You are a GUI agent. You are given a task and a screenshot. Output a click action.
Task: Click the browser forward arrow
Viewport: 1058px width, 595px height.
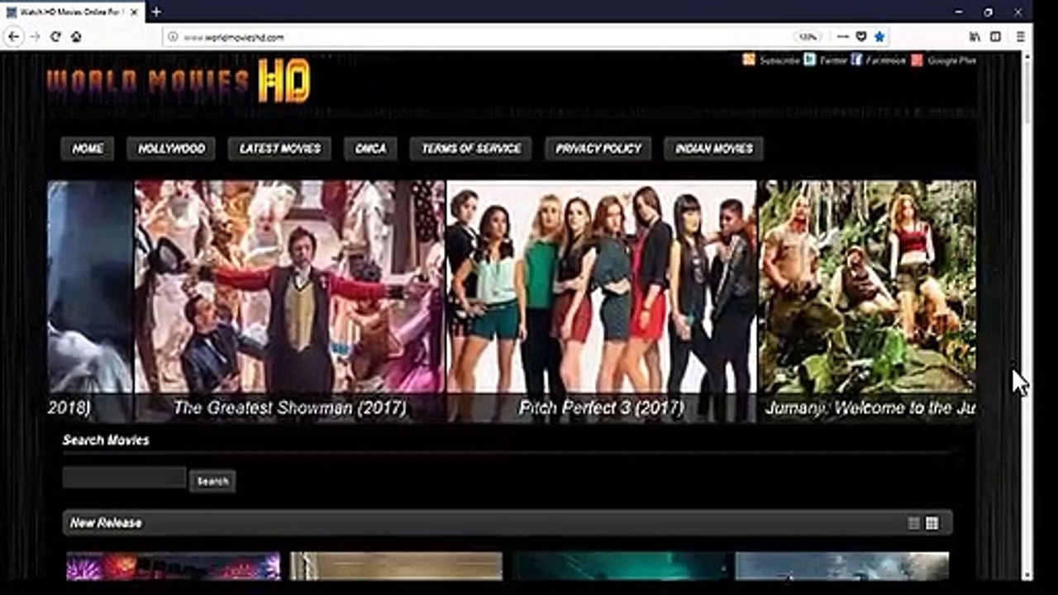(x=35, y=36)
